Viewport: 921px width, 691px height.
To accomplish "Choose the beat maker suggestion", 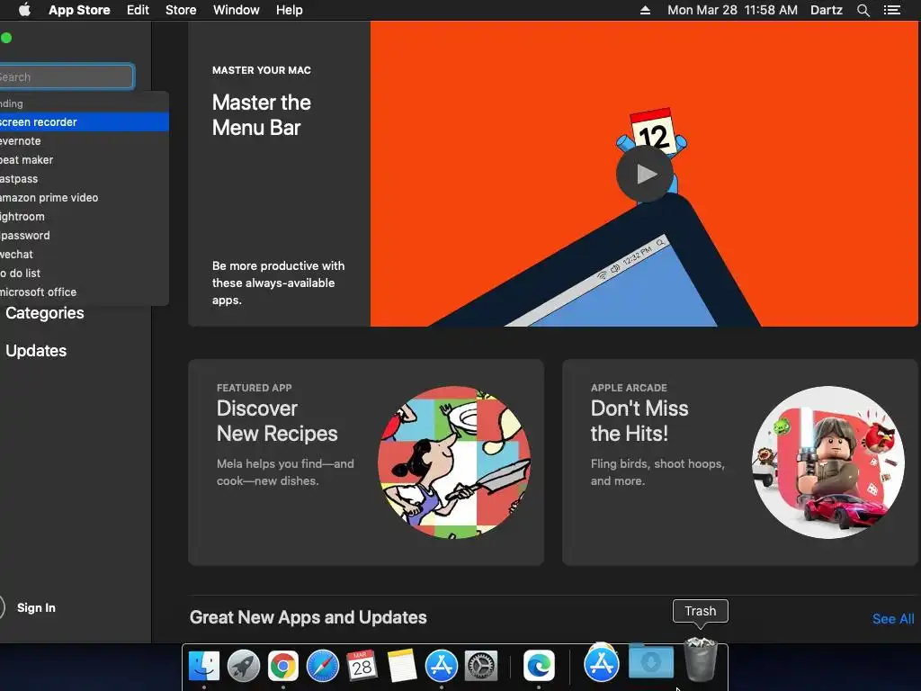I will coord(84,160).
